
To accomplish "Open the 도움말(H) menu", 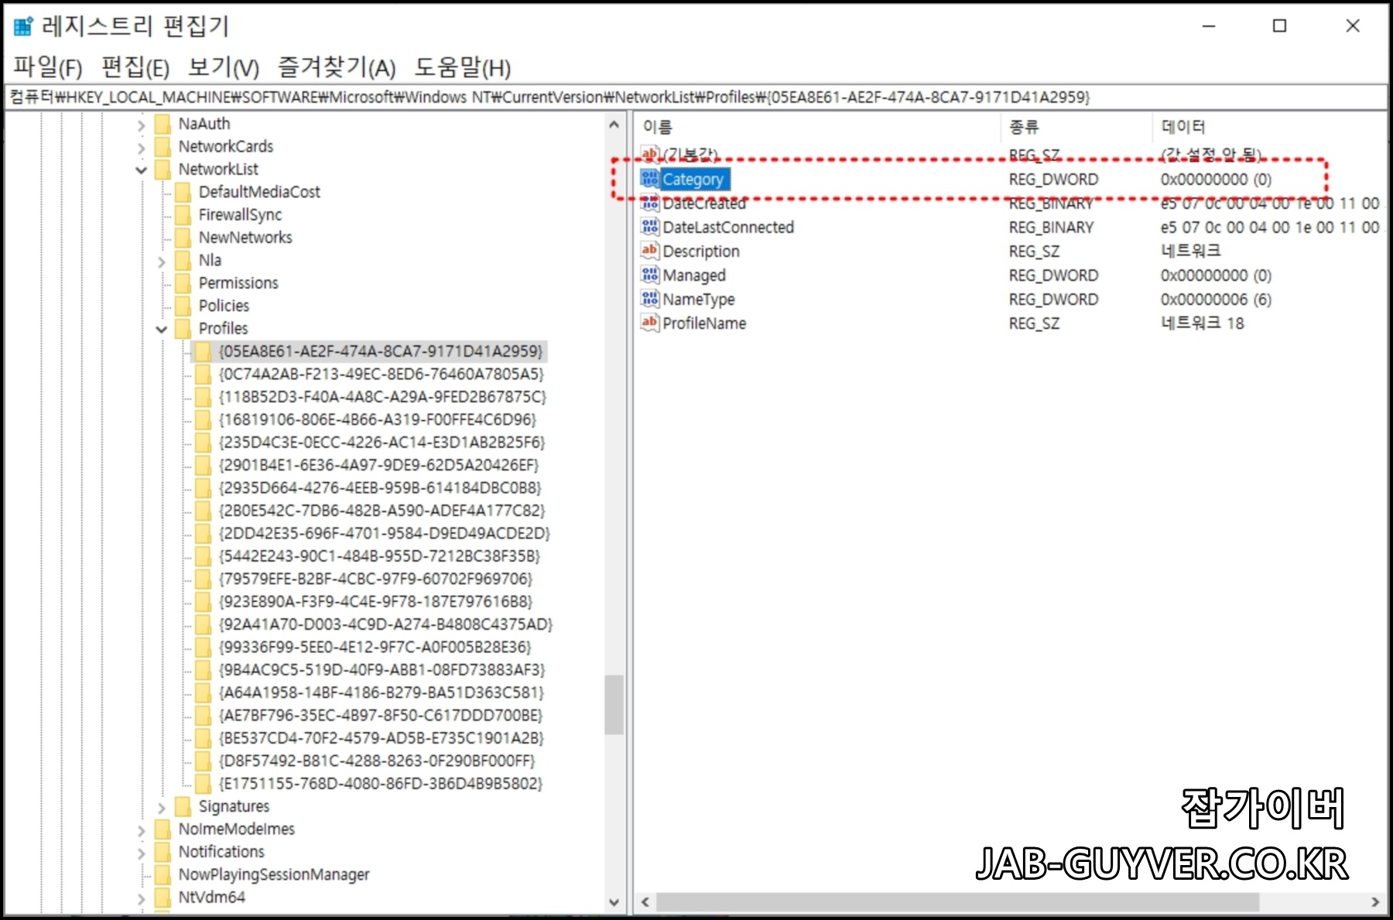I will point(463,67).
